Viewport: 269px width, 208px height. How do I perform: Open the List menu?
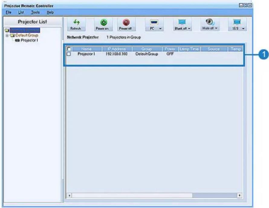point(21,12)
